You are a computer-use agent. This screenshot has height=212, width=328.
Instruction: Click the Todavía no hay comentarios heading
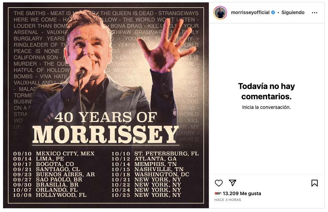267,91
